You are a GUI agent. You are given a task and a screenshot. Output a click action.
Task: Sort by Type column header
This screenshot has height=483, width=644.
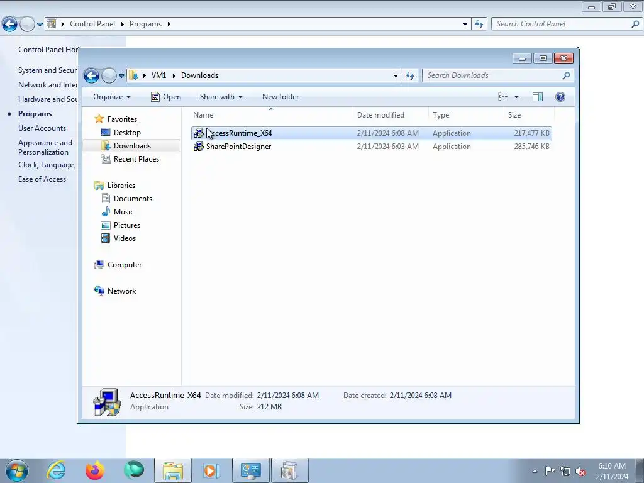coord(466,115)
